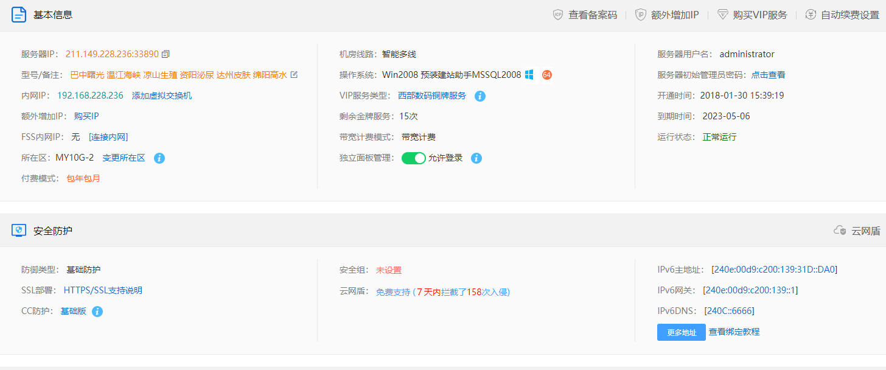Click the red 64 notification badge
886x370 pixels.
click(x=546, y=74)
